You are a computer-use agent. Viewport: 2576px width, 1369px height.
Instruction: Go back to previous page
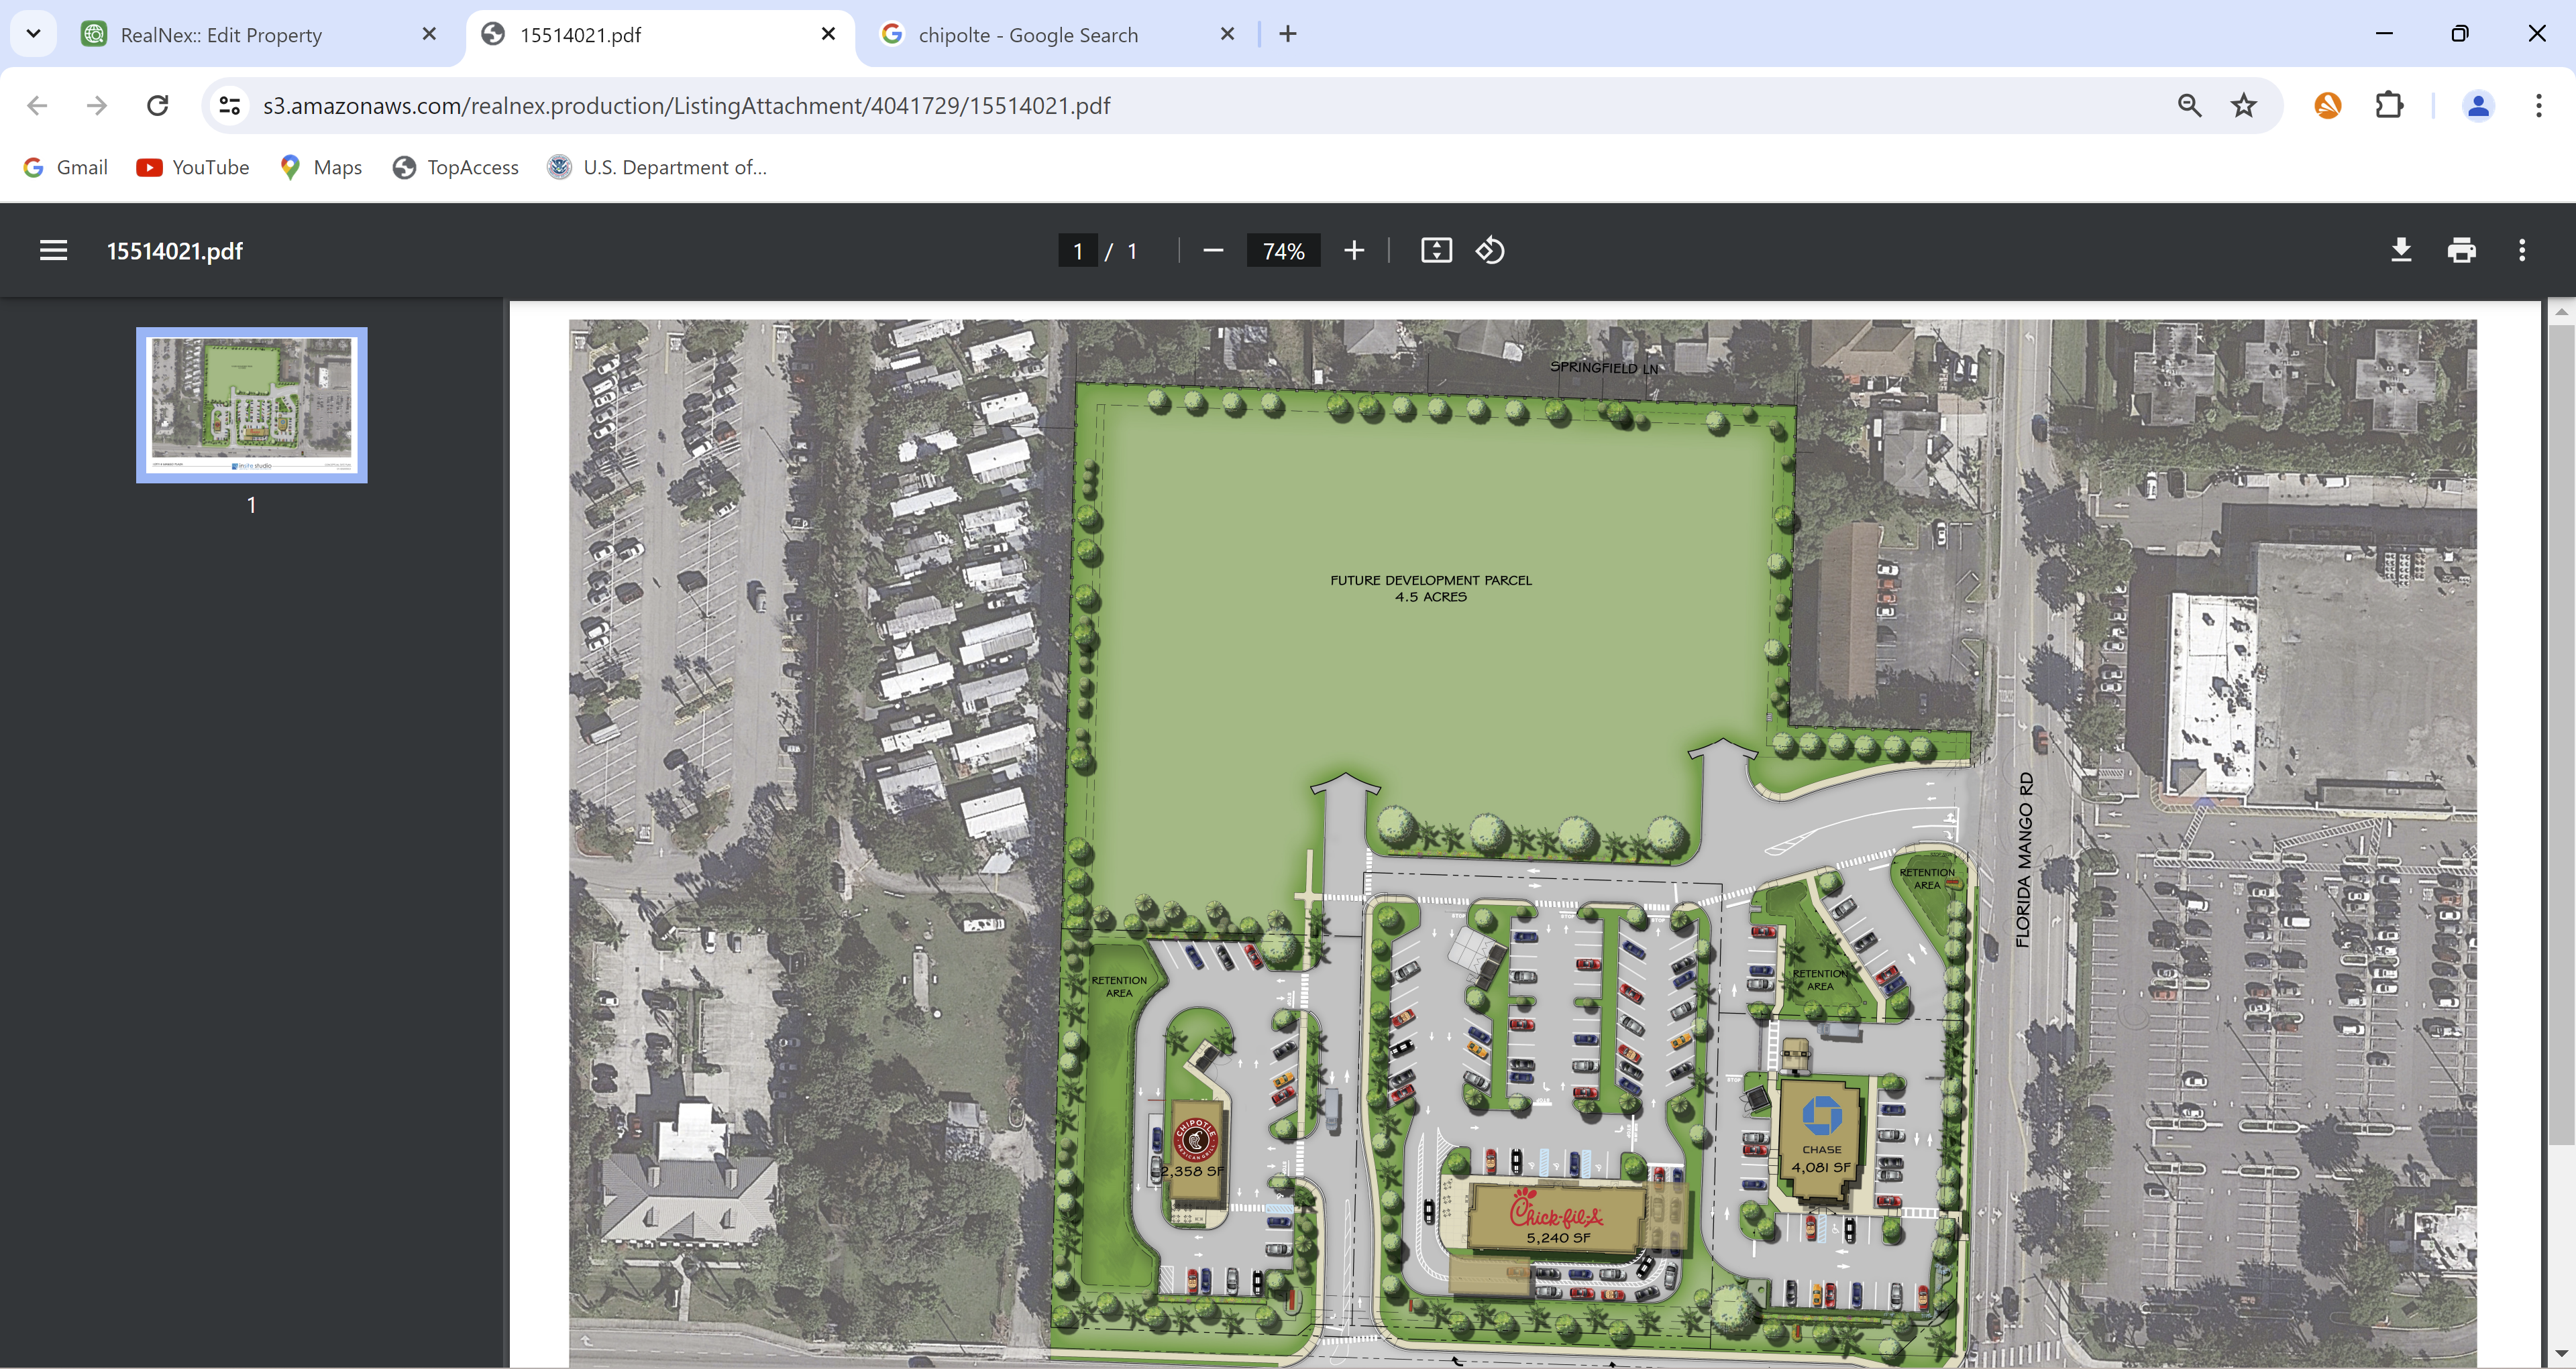click(x=37, y=106)
